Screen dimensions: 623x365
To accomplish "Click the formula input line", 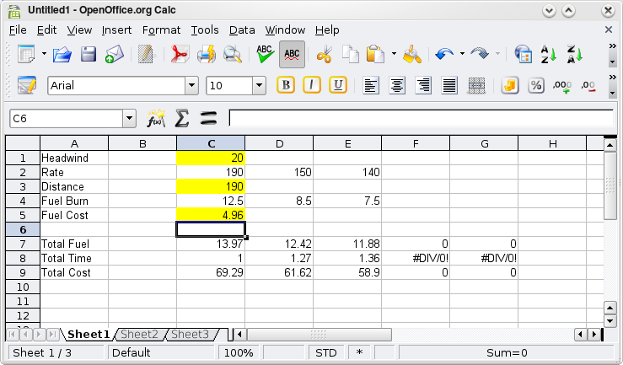I will [x=420, y=118].
